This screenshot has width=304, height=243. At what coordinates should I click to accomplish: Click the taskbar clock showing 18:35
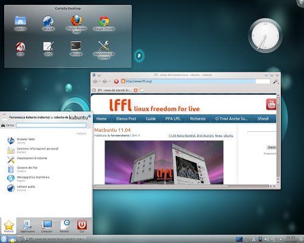coord(291,238)
